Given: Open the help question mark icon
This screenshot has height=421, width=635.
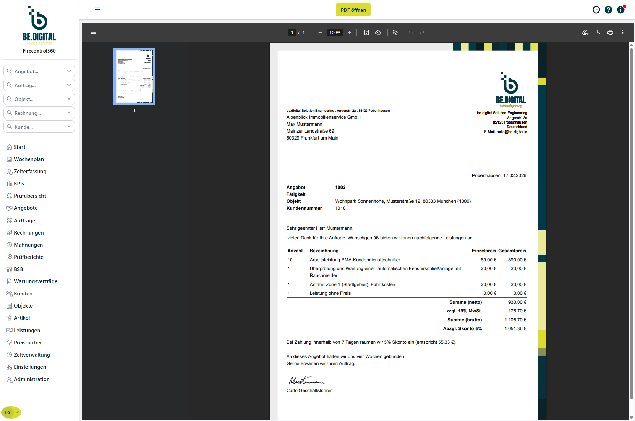Looking at the screenshot, I should click(608, 10).
